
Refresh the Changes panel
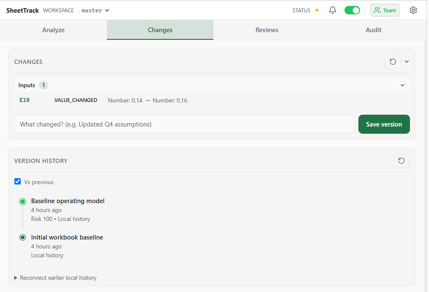tap(393, 62)
